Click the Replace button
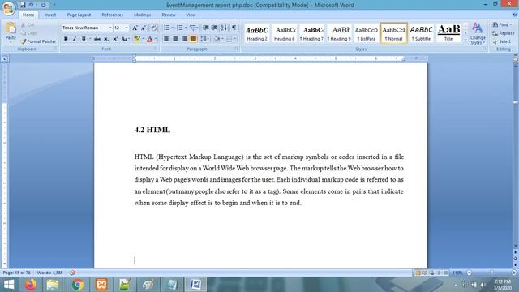The width and height of the screenshot is (519, 292). tap(504, 33)
